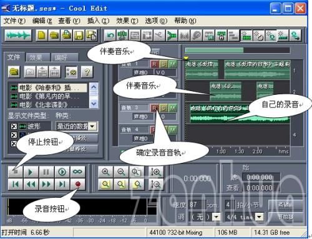Open file panel options via gear icon
Image resolution: width=312 pixels, height=239 pixels.
[71, 72]
